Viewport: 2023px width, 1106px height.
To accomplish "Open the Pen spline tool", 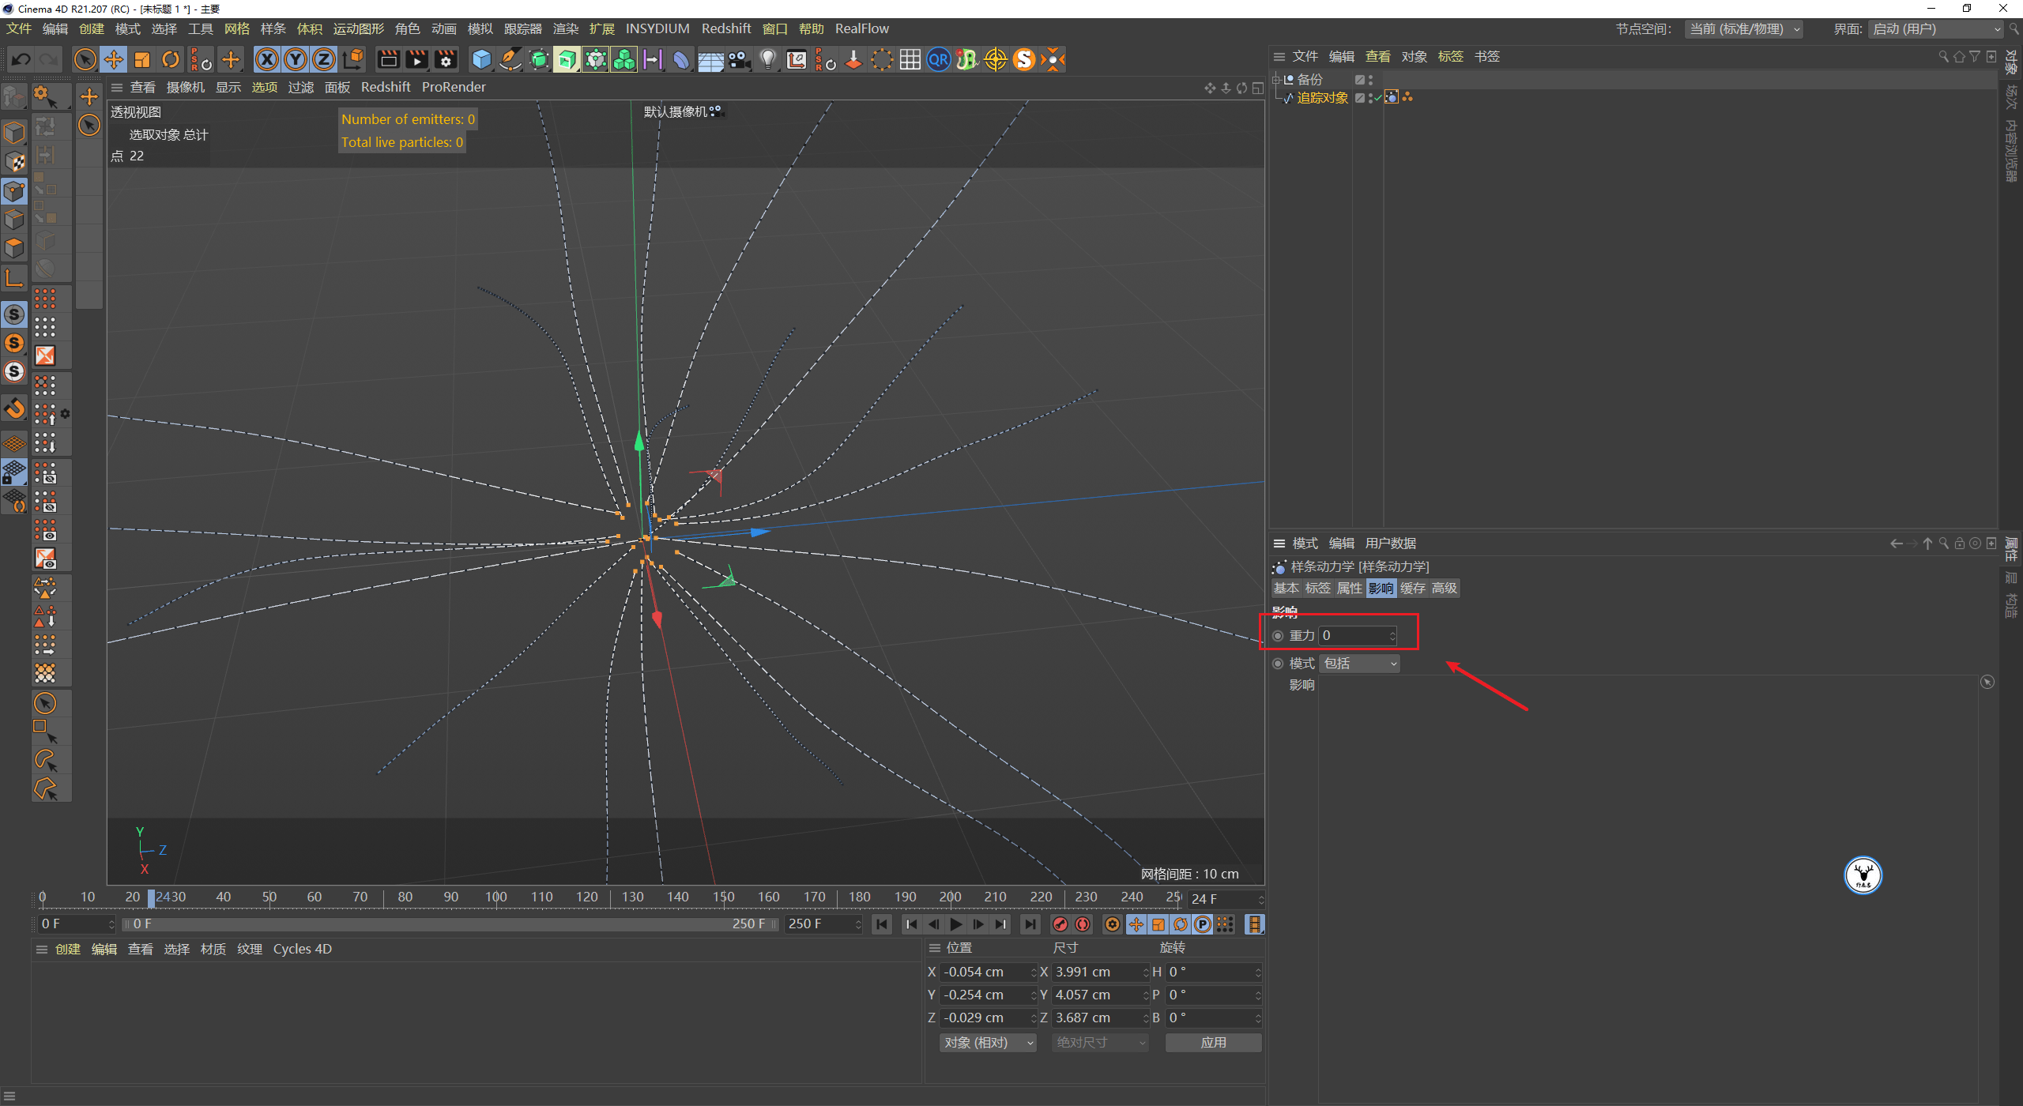I will point(510,59).
